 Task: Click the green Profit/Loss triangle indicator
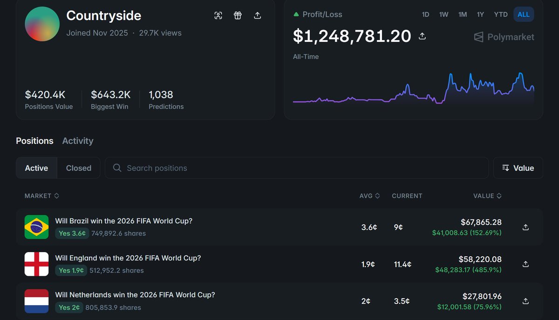pos(296,14)
